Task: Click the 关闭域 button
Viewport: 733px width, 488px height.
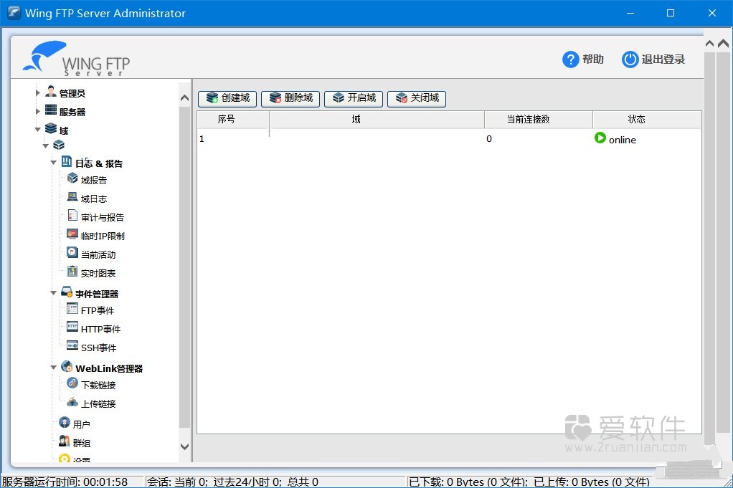Action: tap(417, 99)
